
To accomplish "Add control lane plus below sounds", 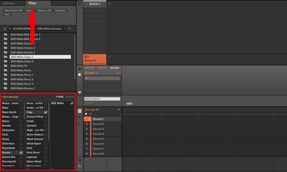I will 87,159.
